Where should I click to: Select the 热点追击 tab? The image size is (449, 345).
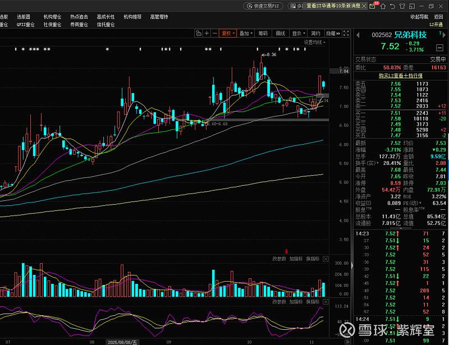[79, 17]
